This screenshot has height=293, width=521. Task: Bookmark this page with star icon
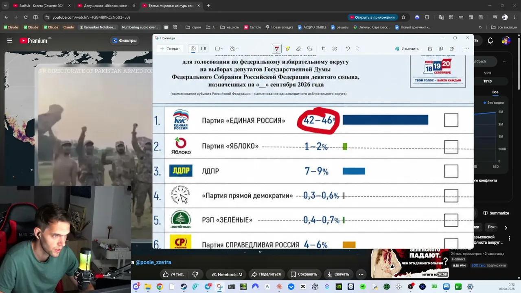point(403,17)
